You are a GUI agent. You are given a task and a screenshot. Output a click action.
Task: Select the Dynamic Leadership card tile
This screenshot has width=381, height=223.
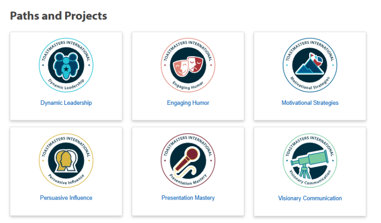[x=66, y=76]
